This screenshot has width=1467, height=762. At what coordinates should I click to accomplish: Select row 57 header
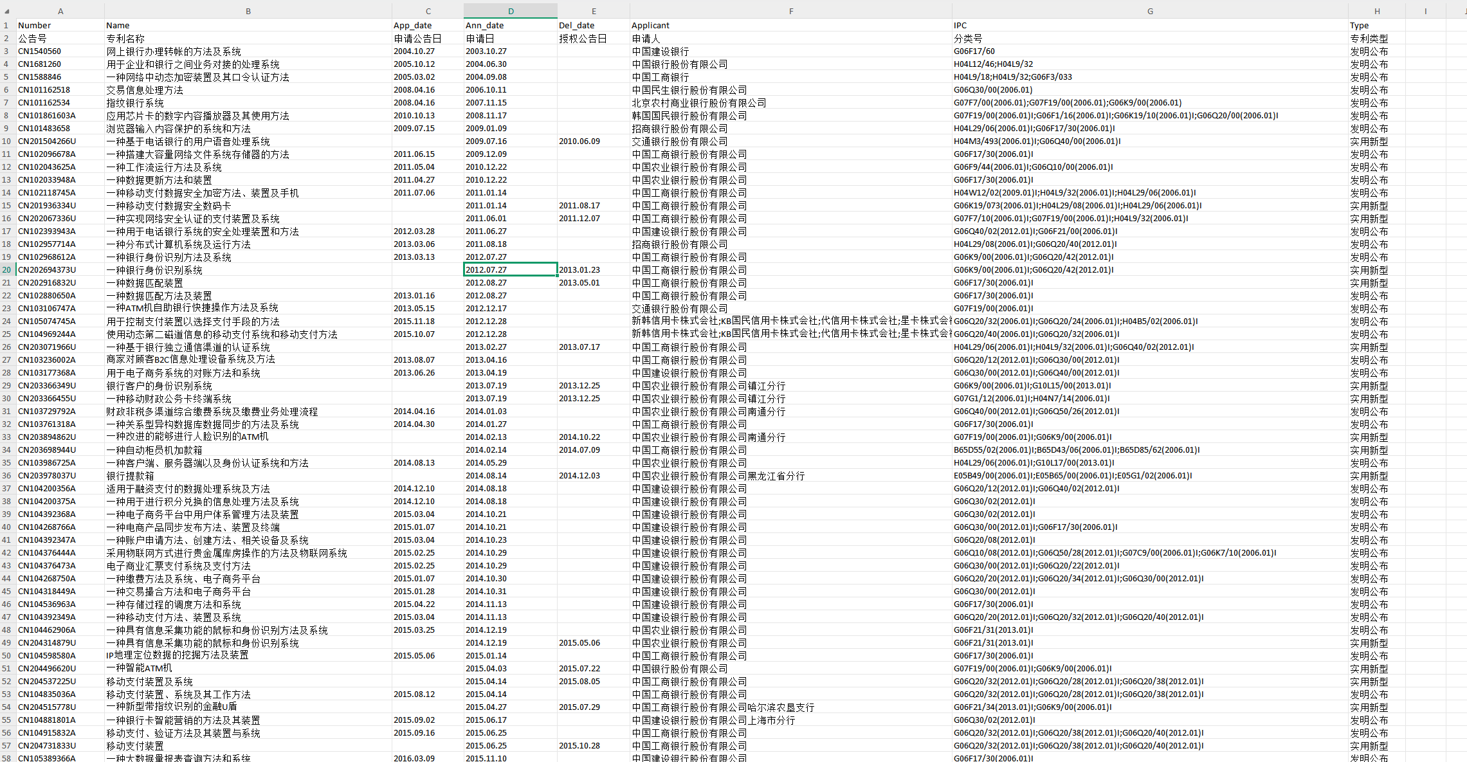tap(7, 745)
